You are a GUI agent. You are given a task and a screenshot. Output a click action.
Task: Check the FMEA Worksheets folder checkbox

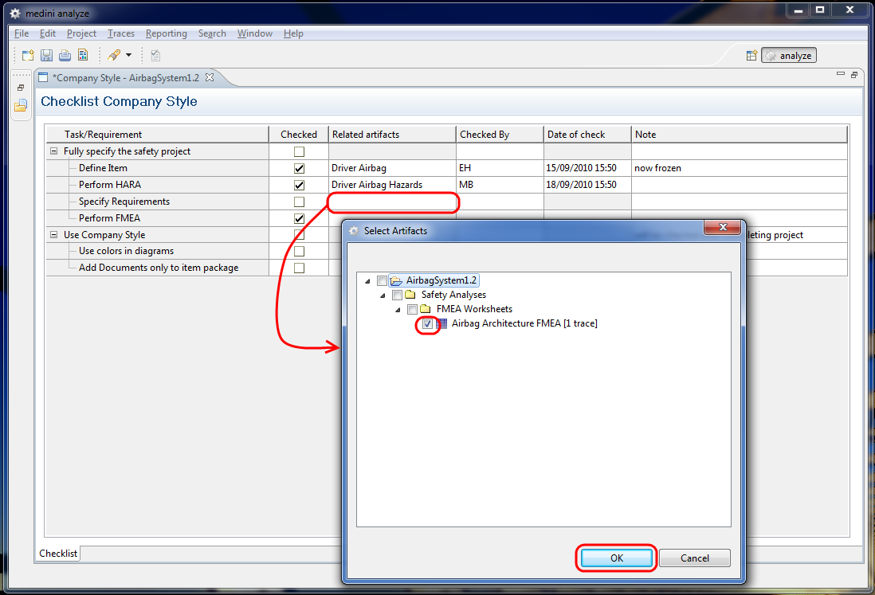click(412, 310)
